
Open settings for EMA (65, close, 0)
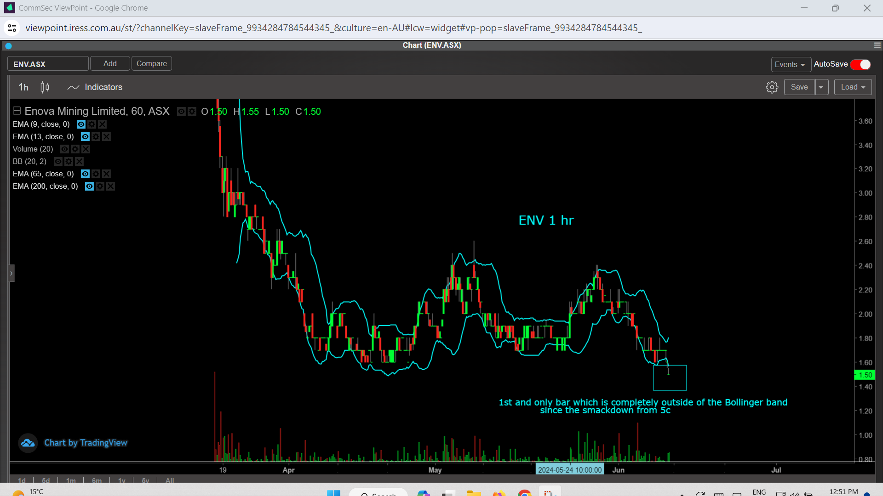(x=96, y=174)
